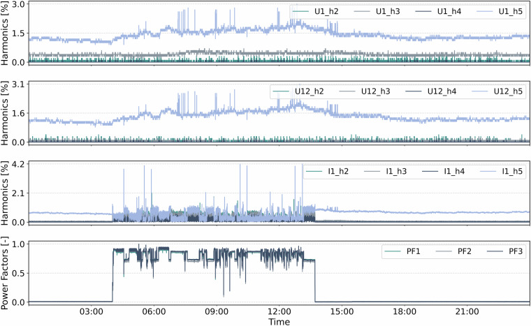The width and height of the screenshot is (531, 326).
Task: Click the 18:00 time axis tick label
Action: click(405, 311)
